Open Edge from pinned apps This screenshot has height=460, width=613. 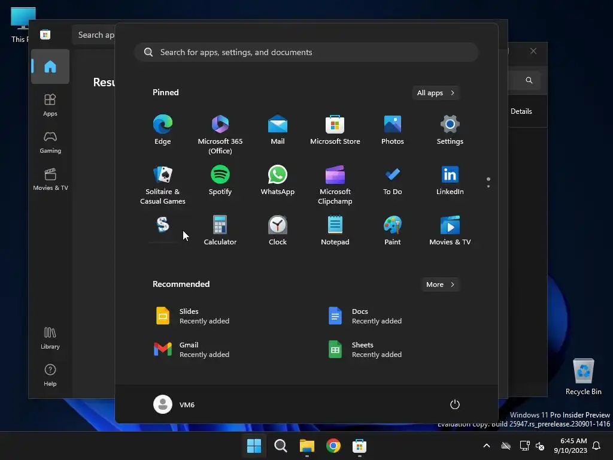[x=163, y=130]
